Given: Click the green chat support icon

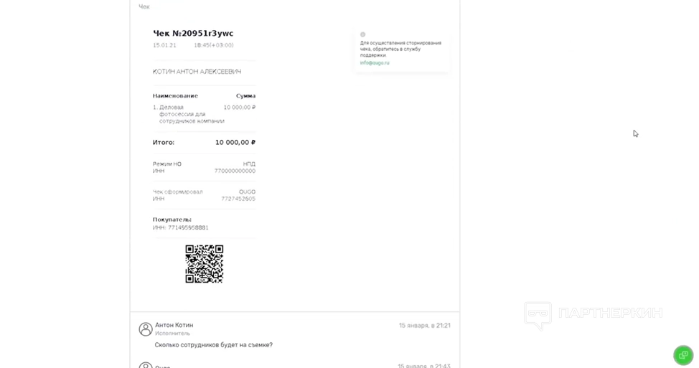Looking at the screenshot, I should [x=683, y=355].
